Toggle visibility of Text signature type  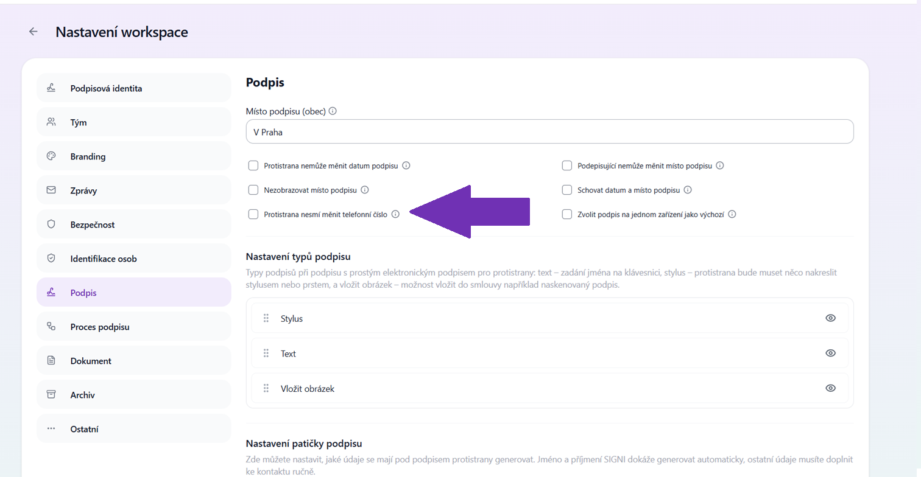coord(830,353)
